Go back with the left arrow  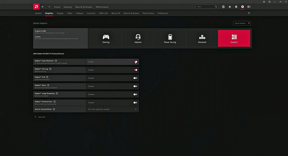point(43,7)
